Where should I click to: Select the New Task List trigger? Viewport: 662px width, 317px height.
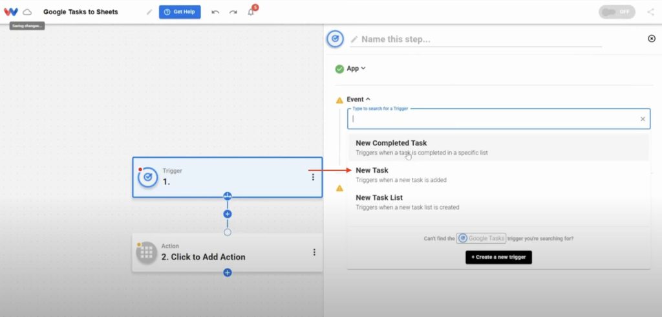tap(498, 202)
